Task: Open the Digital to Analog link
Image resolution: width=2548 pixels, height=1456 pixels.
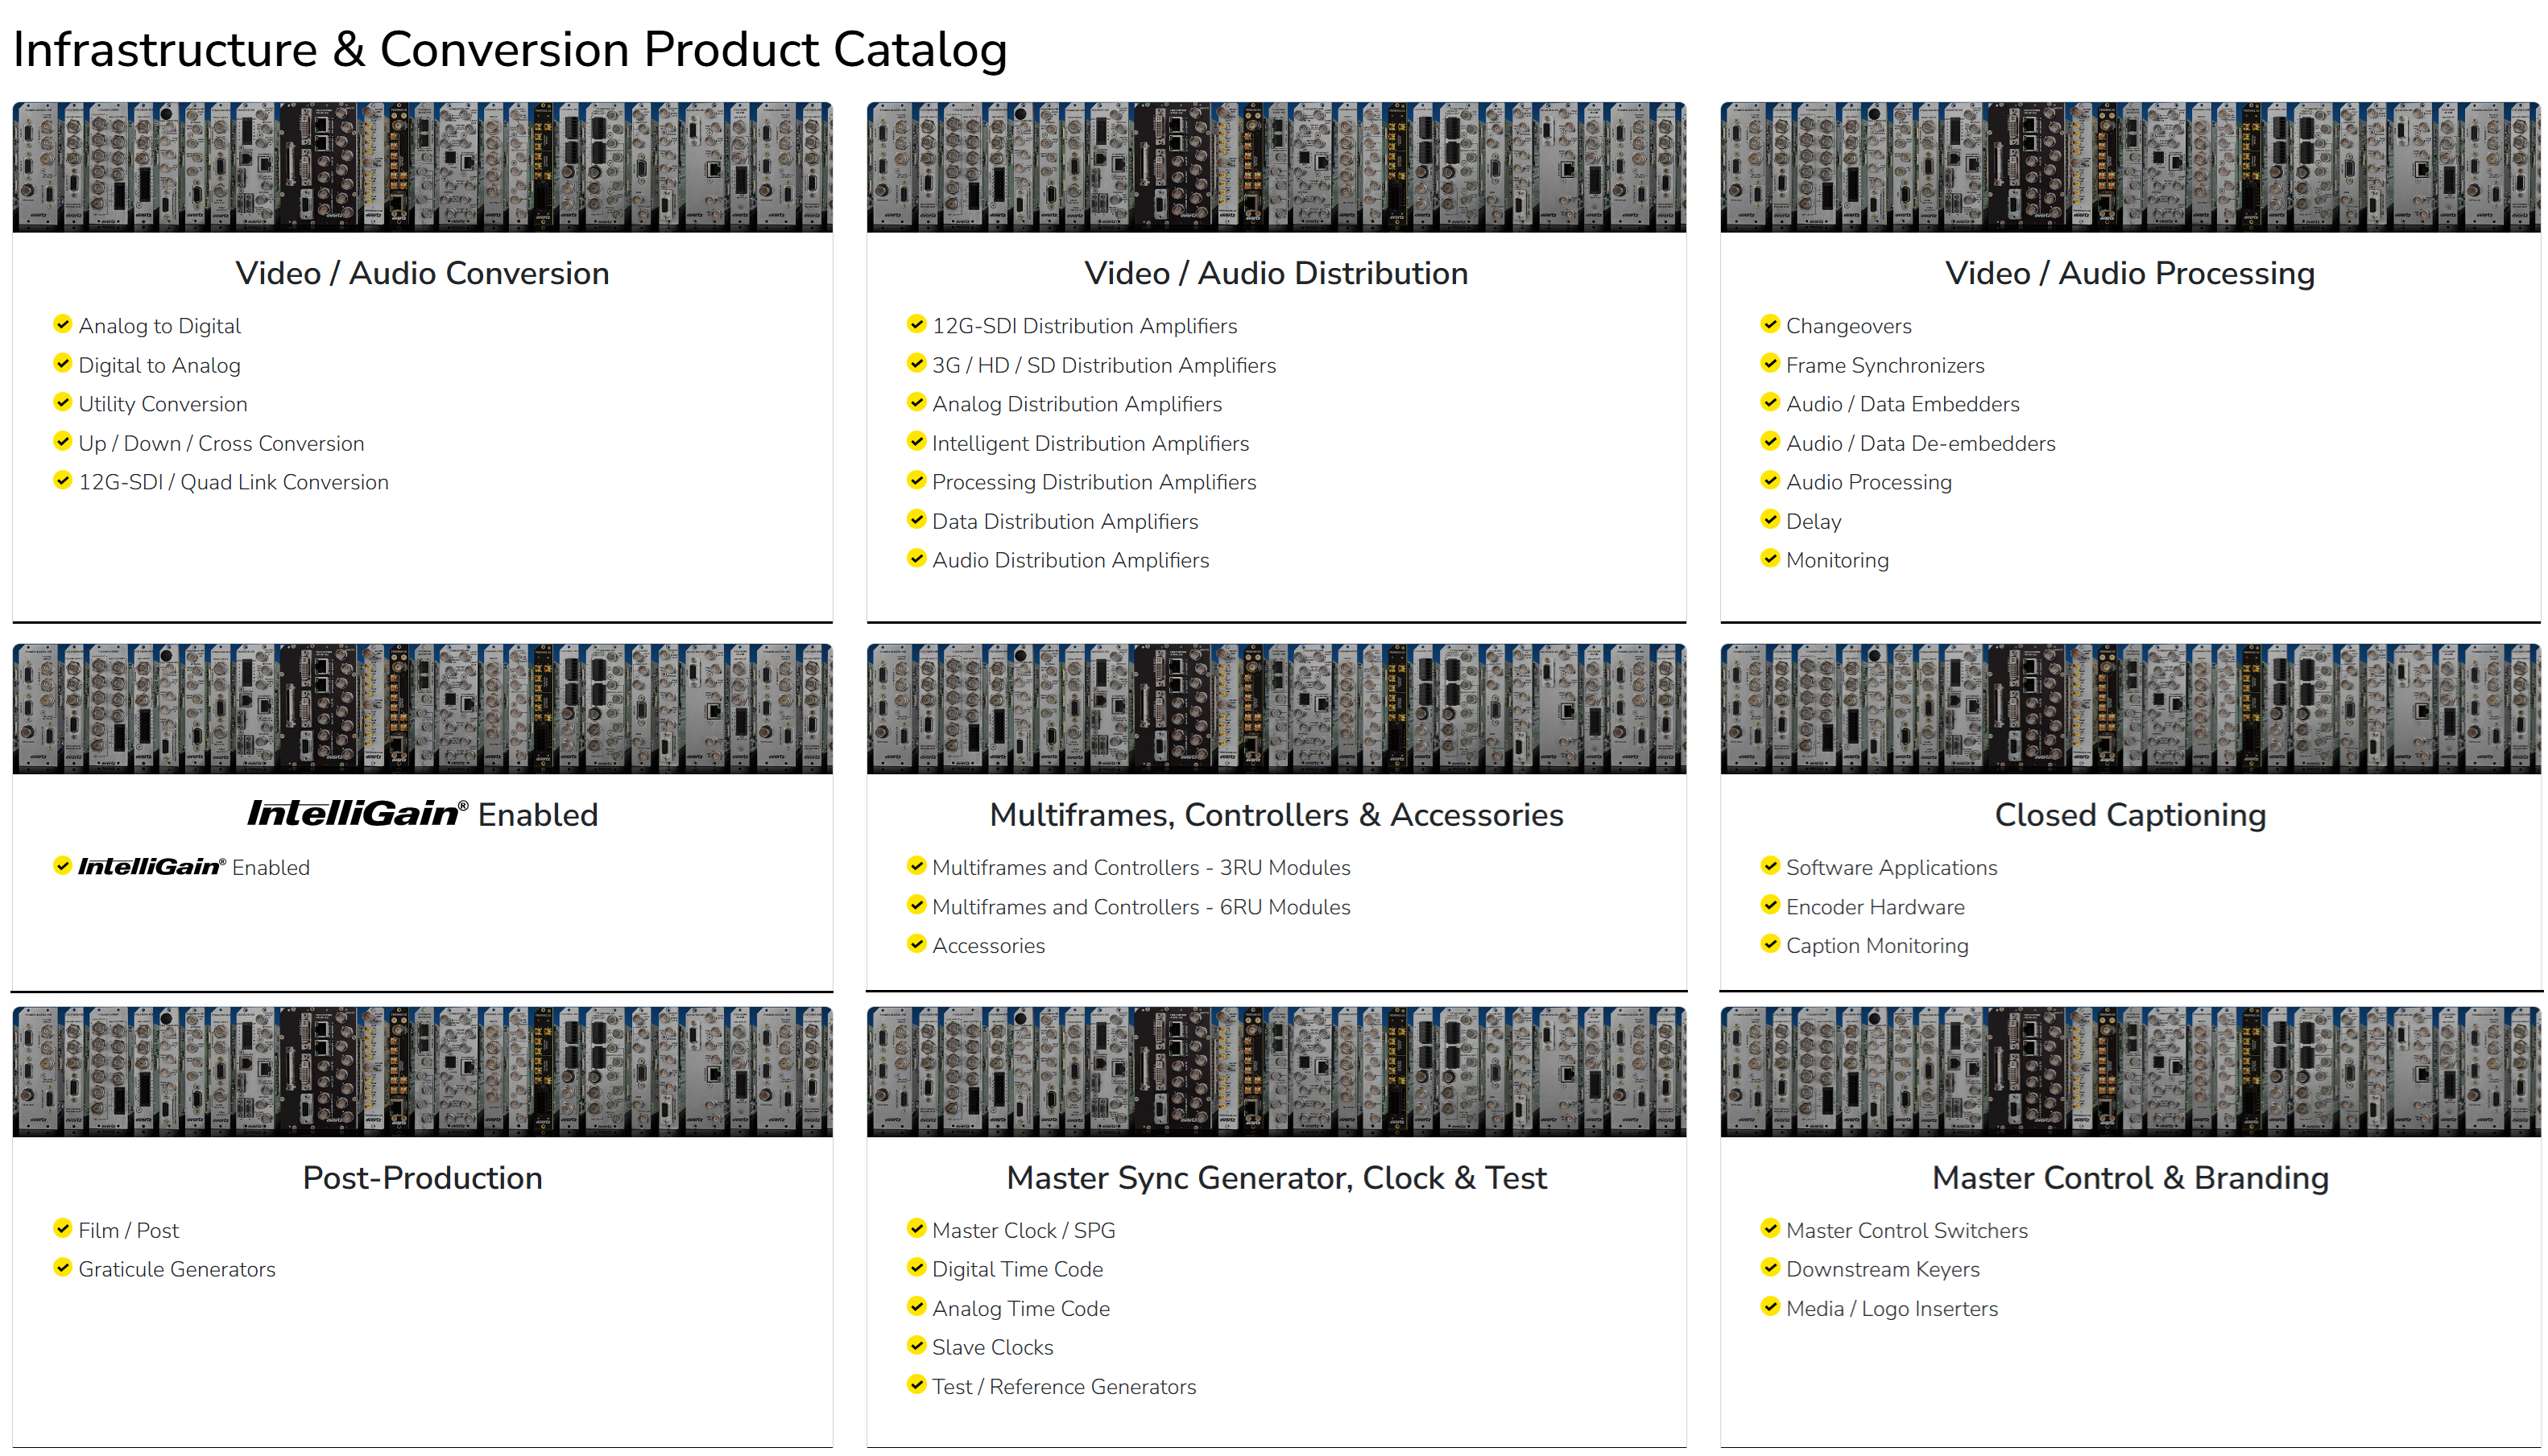Action: pos(160,365)
